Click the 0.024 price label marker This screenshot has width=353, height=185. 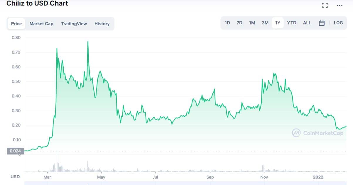tap(15, 151)
